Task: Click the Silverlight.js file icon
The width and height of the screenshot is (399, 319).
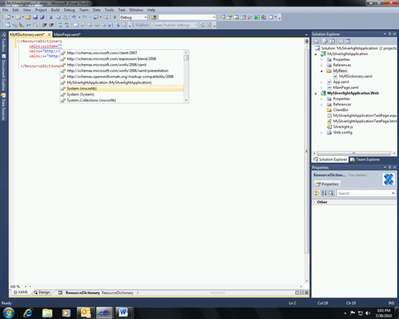Action: click(329, 127)
